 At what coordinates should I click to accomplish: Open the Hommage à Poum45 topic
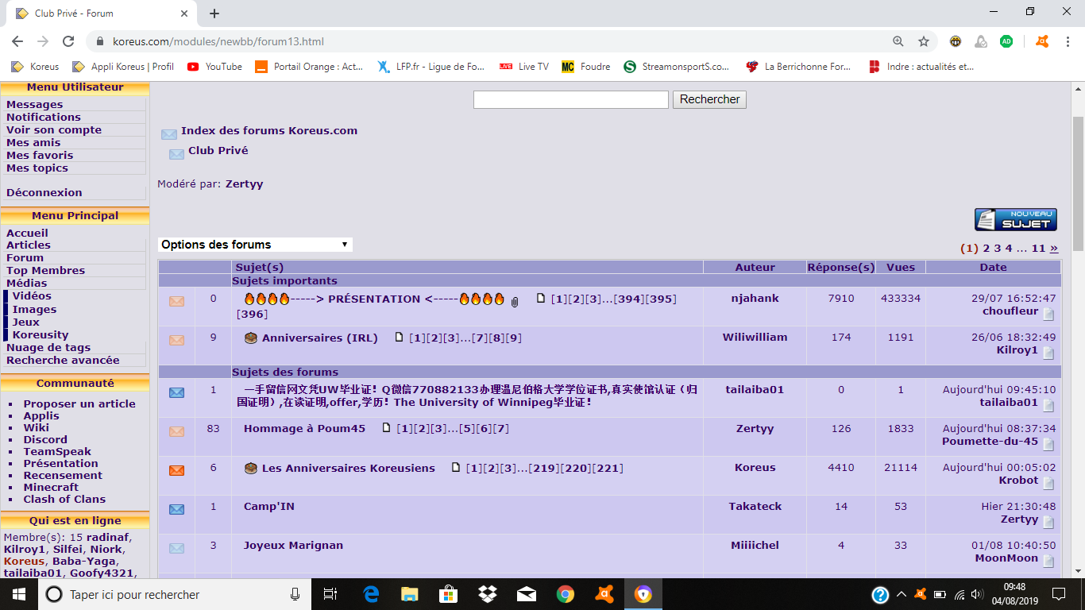[x=304, y=428]
